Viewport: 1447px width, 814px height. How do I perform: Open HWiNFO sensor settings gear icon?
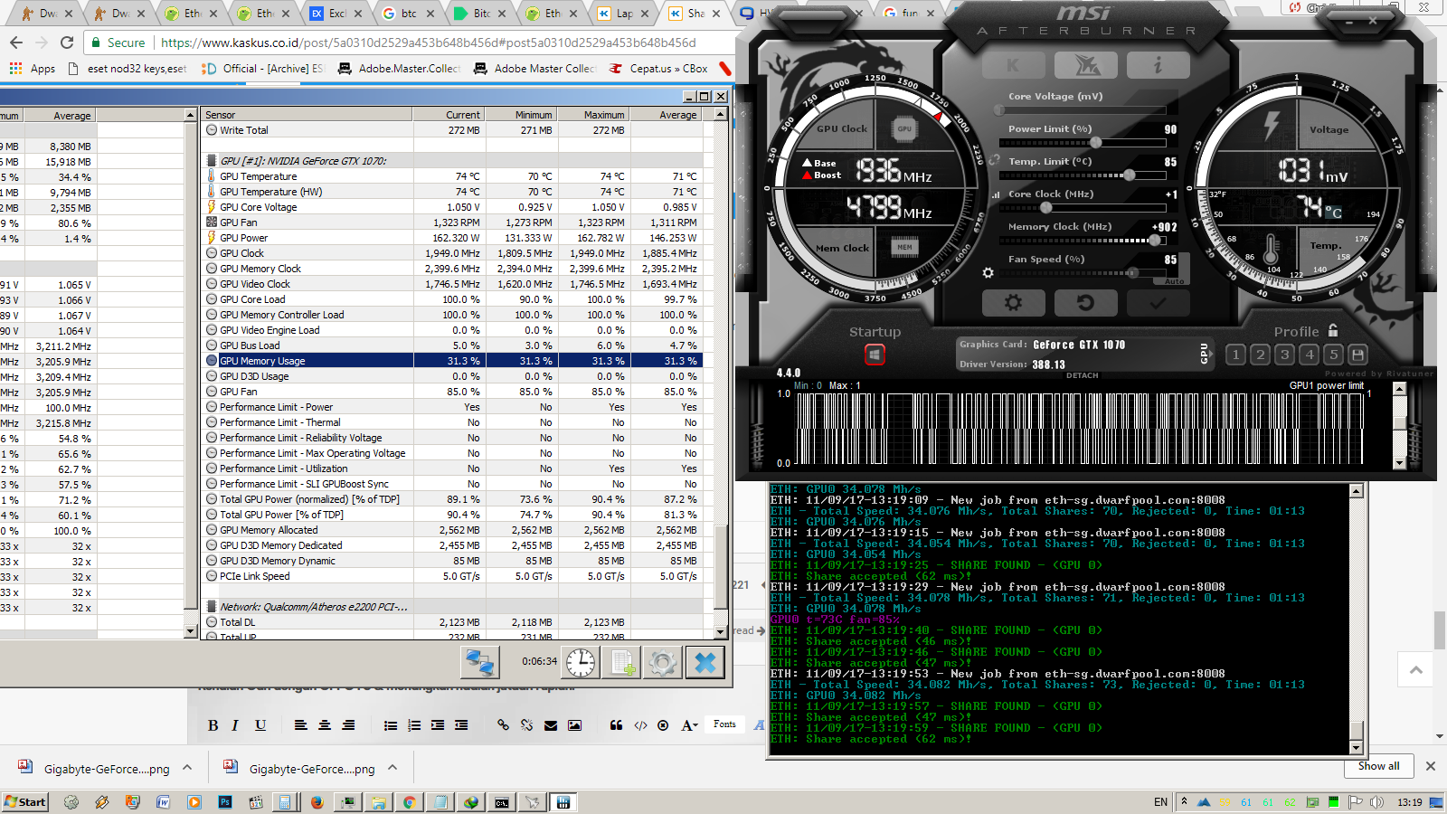pos(663,663)
